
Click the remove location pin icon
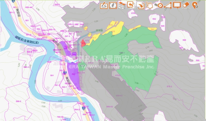pos(195,5)
